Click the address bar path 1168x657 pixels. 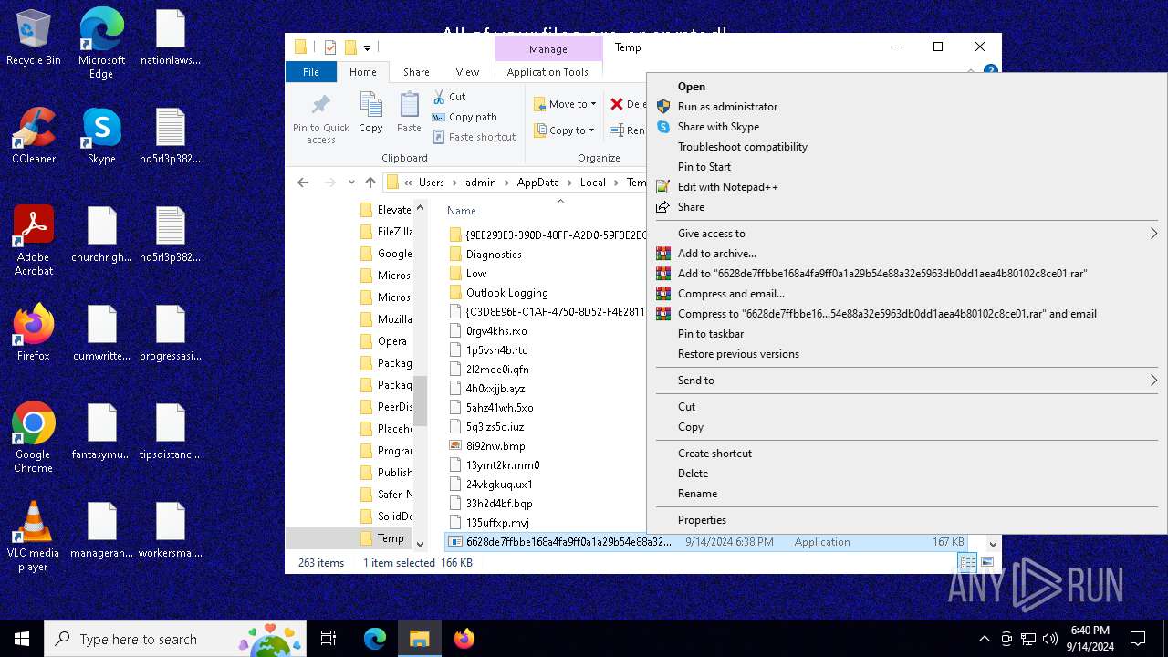[516, 182]
